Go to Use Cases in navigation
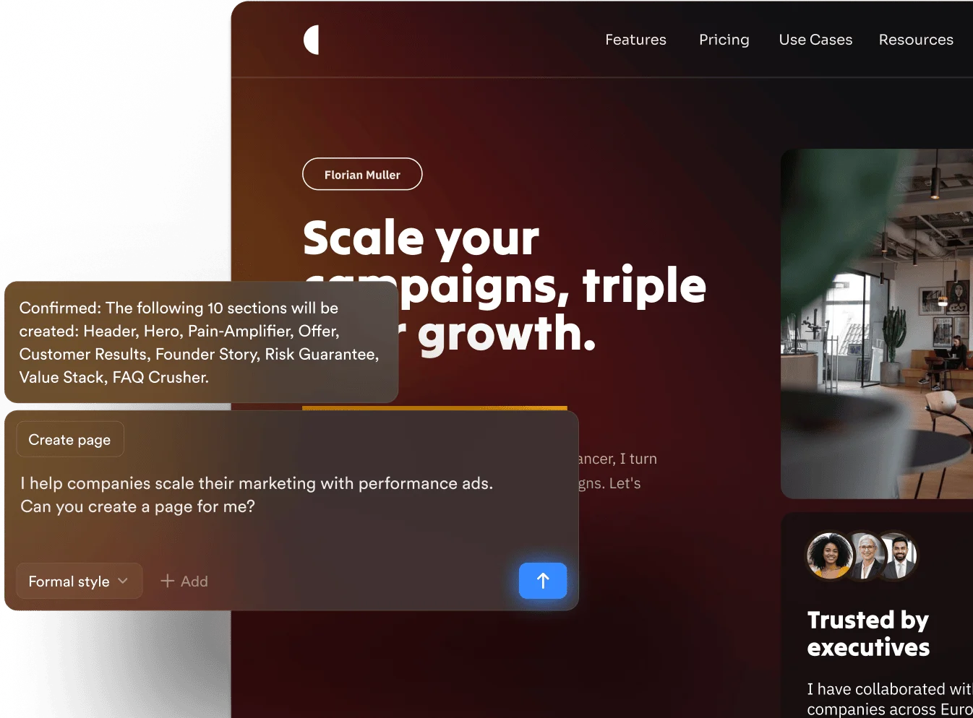 tap(815, 40)
